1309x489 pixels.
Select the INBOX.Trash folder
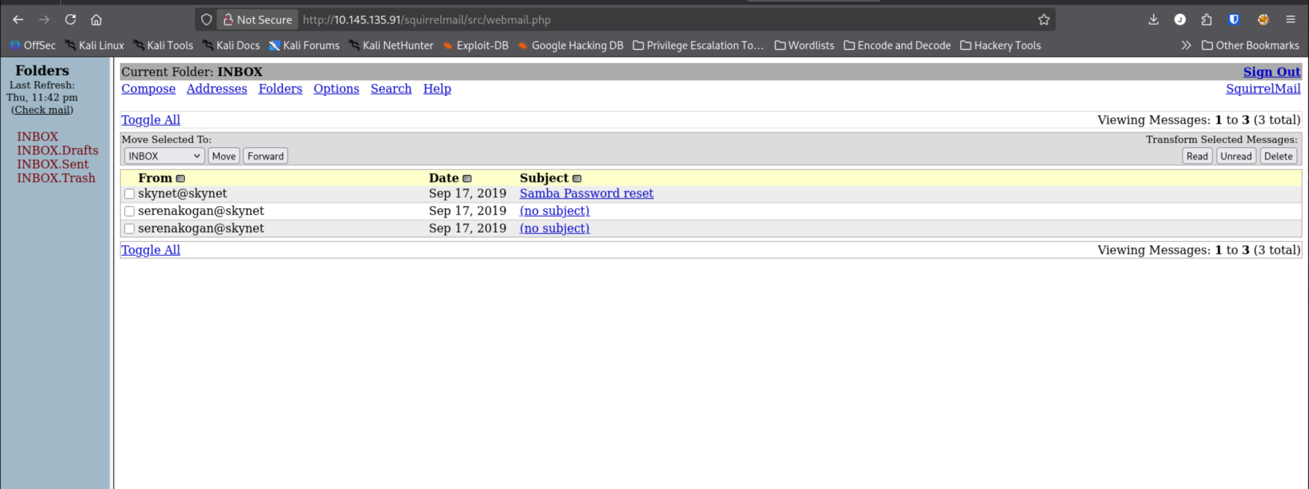click(57, 178)
